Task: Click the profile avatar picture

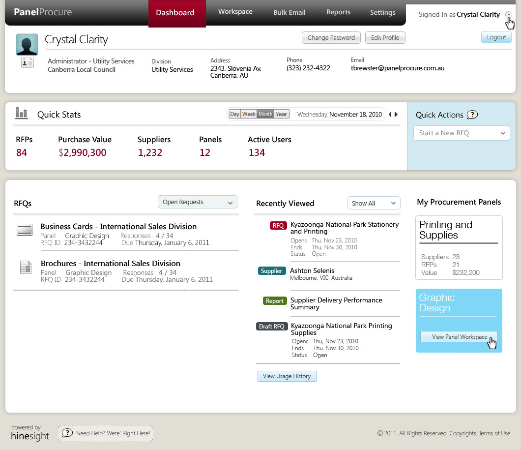Action: click(x=27, y=44)
